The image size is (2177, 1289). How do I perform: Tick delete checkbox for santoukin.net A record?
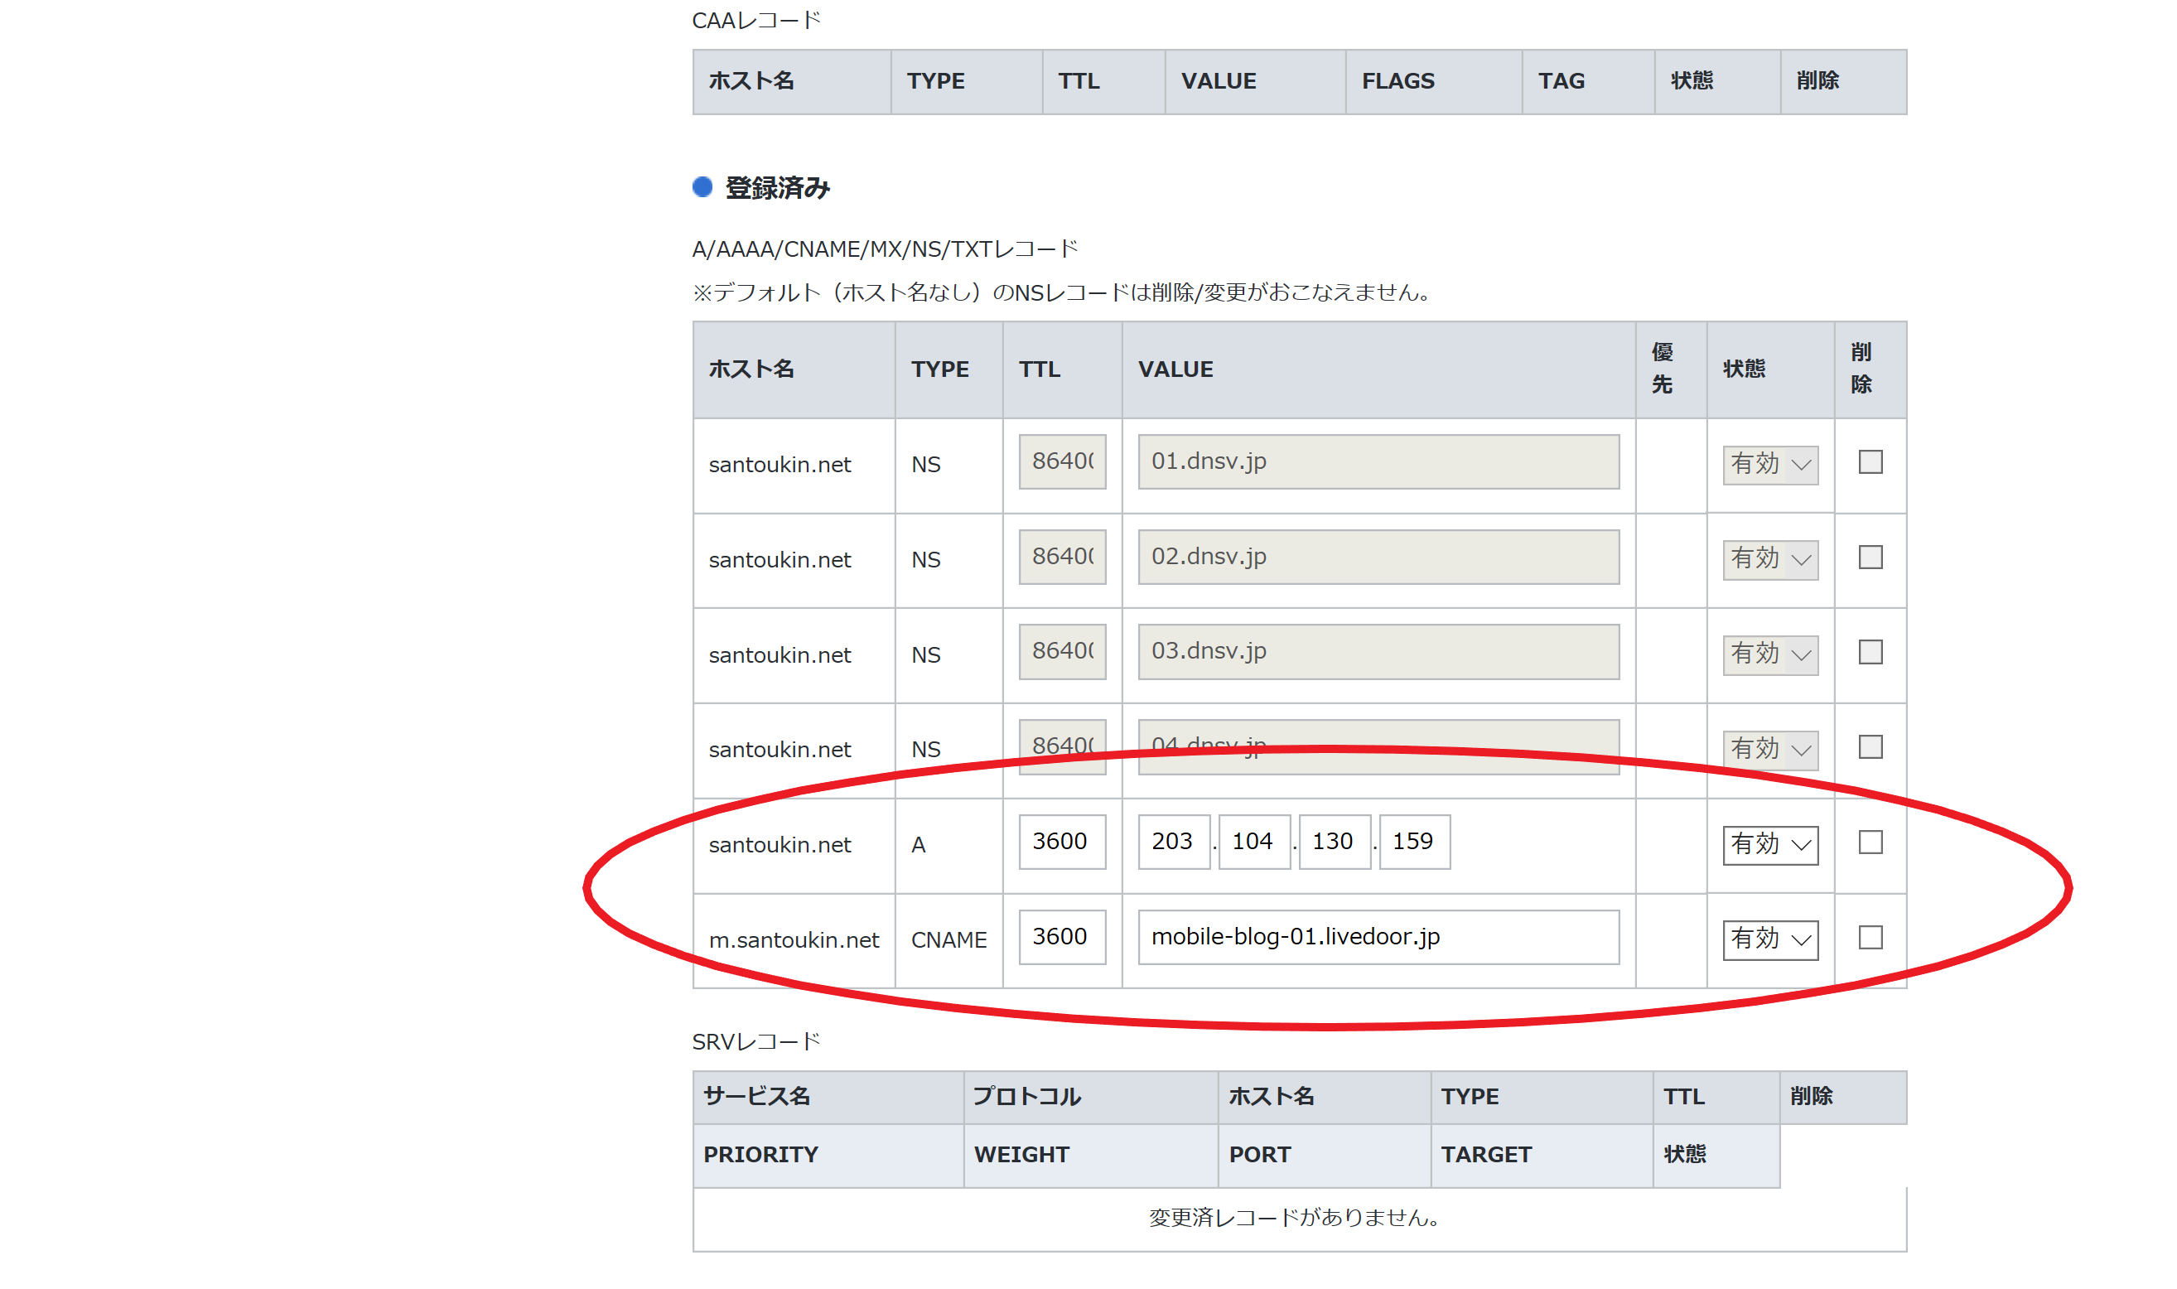1870,842
